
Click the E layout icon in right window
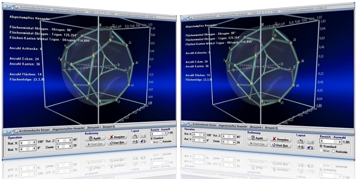pyautogui.click(x=300, y=141)
